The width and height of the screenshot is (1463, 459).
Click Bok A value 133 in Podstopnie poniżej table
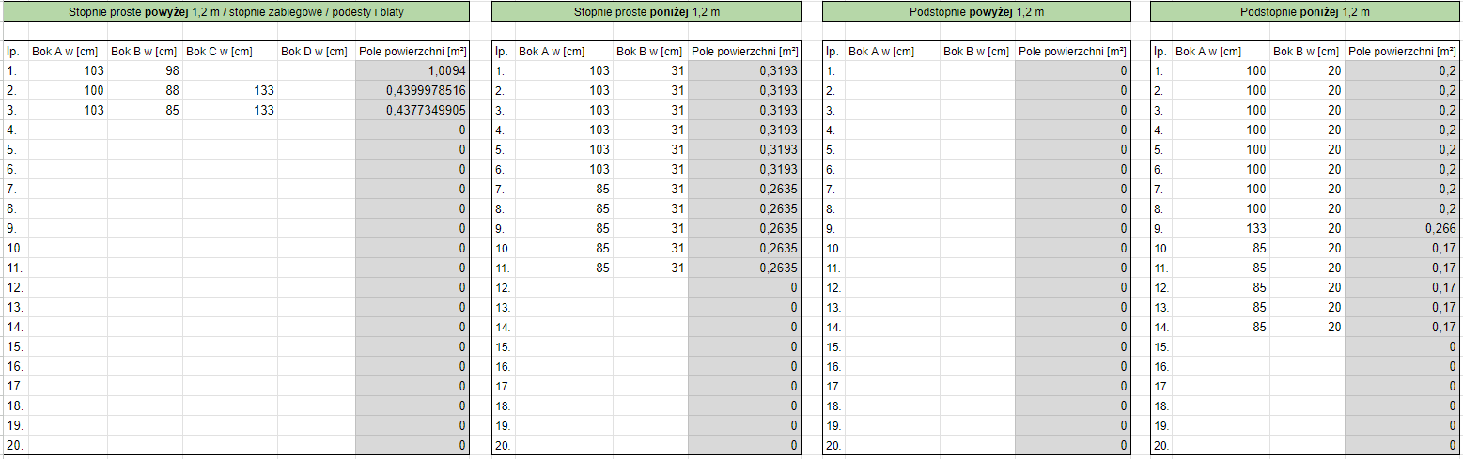coord(1222,229)
